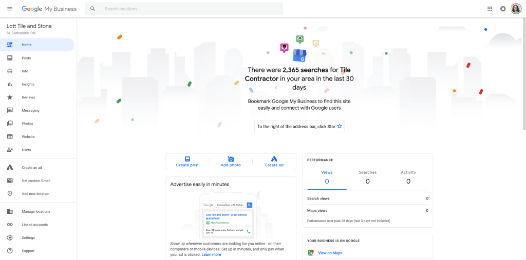Open Home in the sidebar
This screenshot has width=526, height=260.
tap(37, 45)
